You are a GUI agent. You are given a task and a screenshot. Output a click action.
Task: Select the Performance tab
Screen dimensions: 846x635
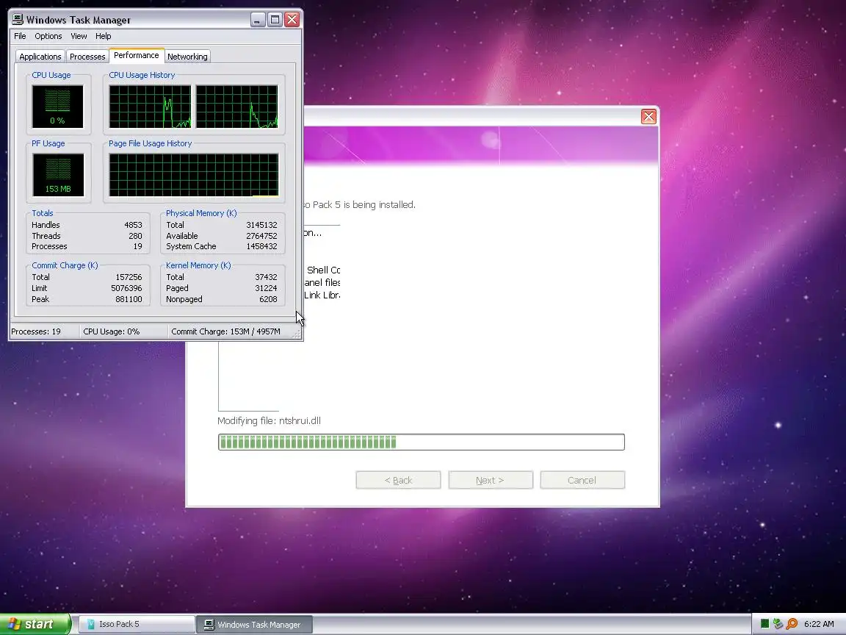tap(137, 56)
